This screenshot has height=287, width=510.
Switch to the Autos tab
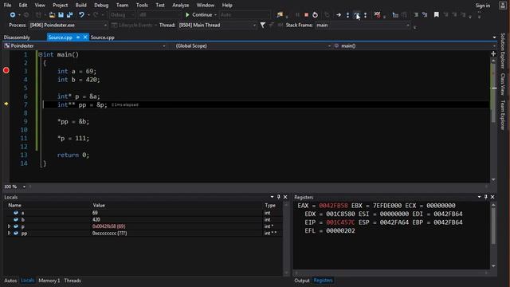point(10,281)
